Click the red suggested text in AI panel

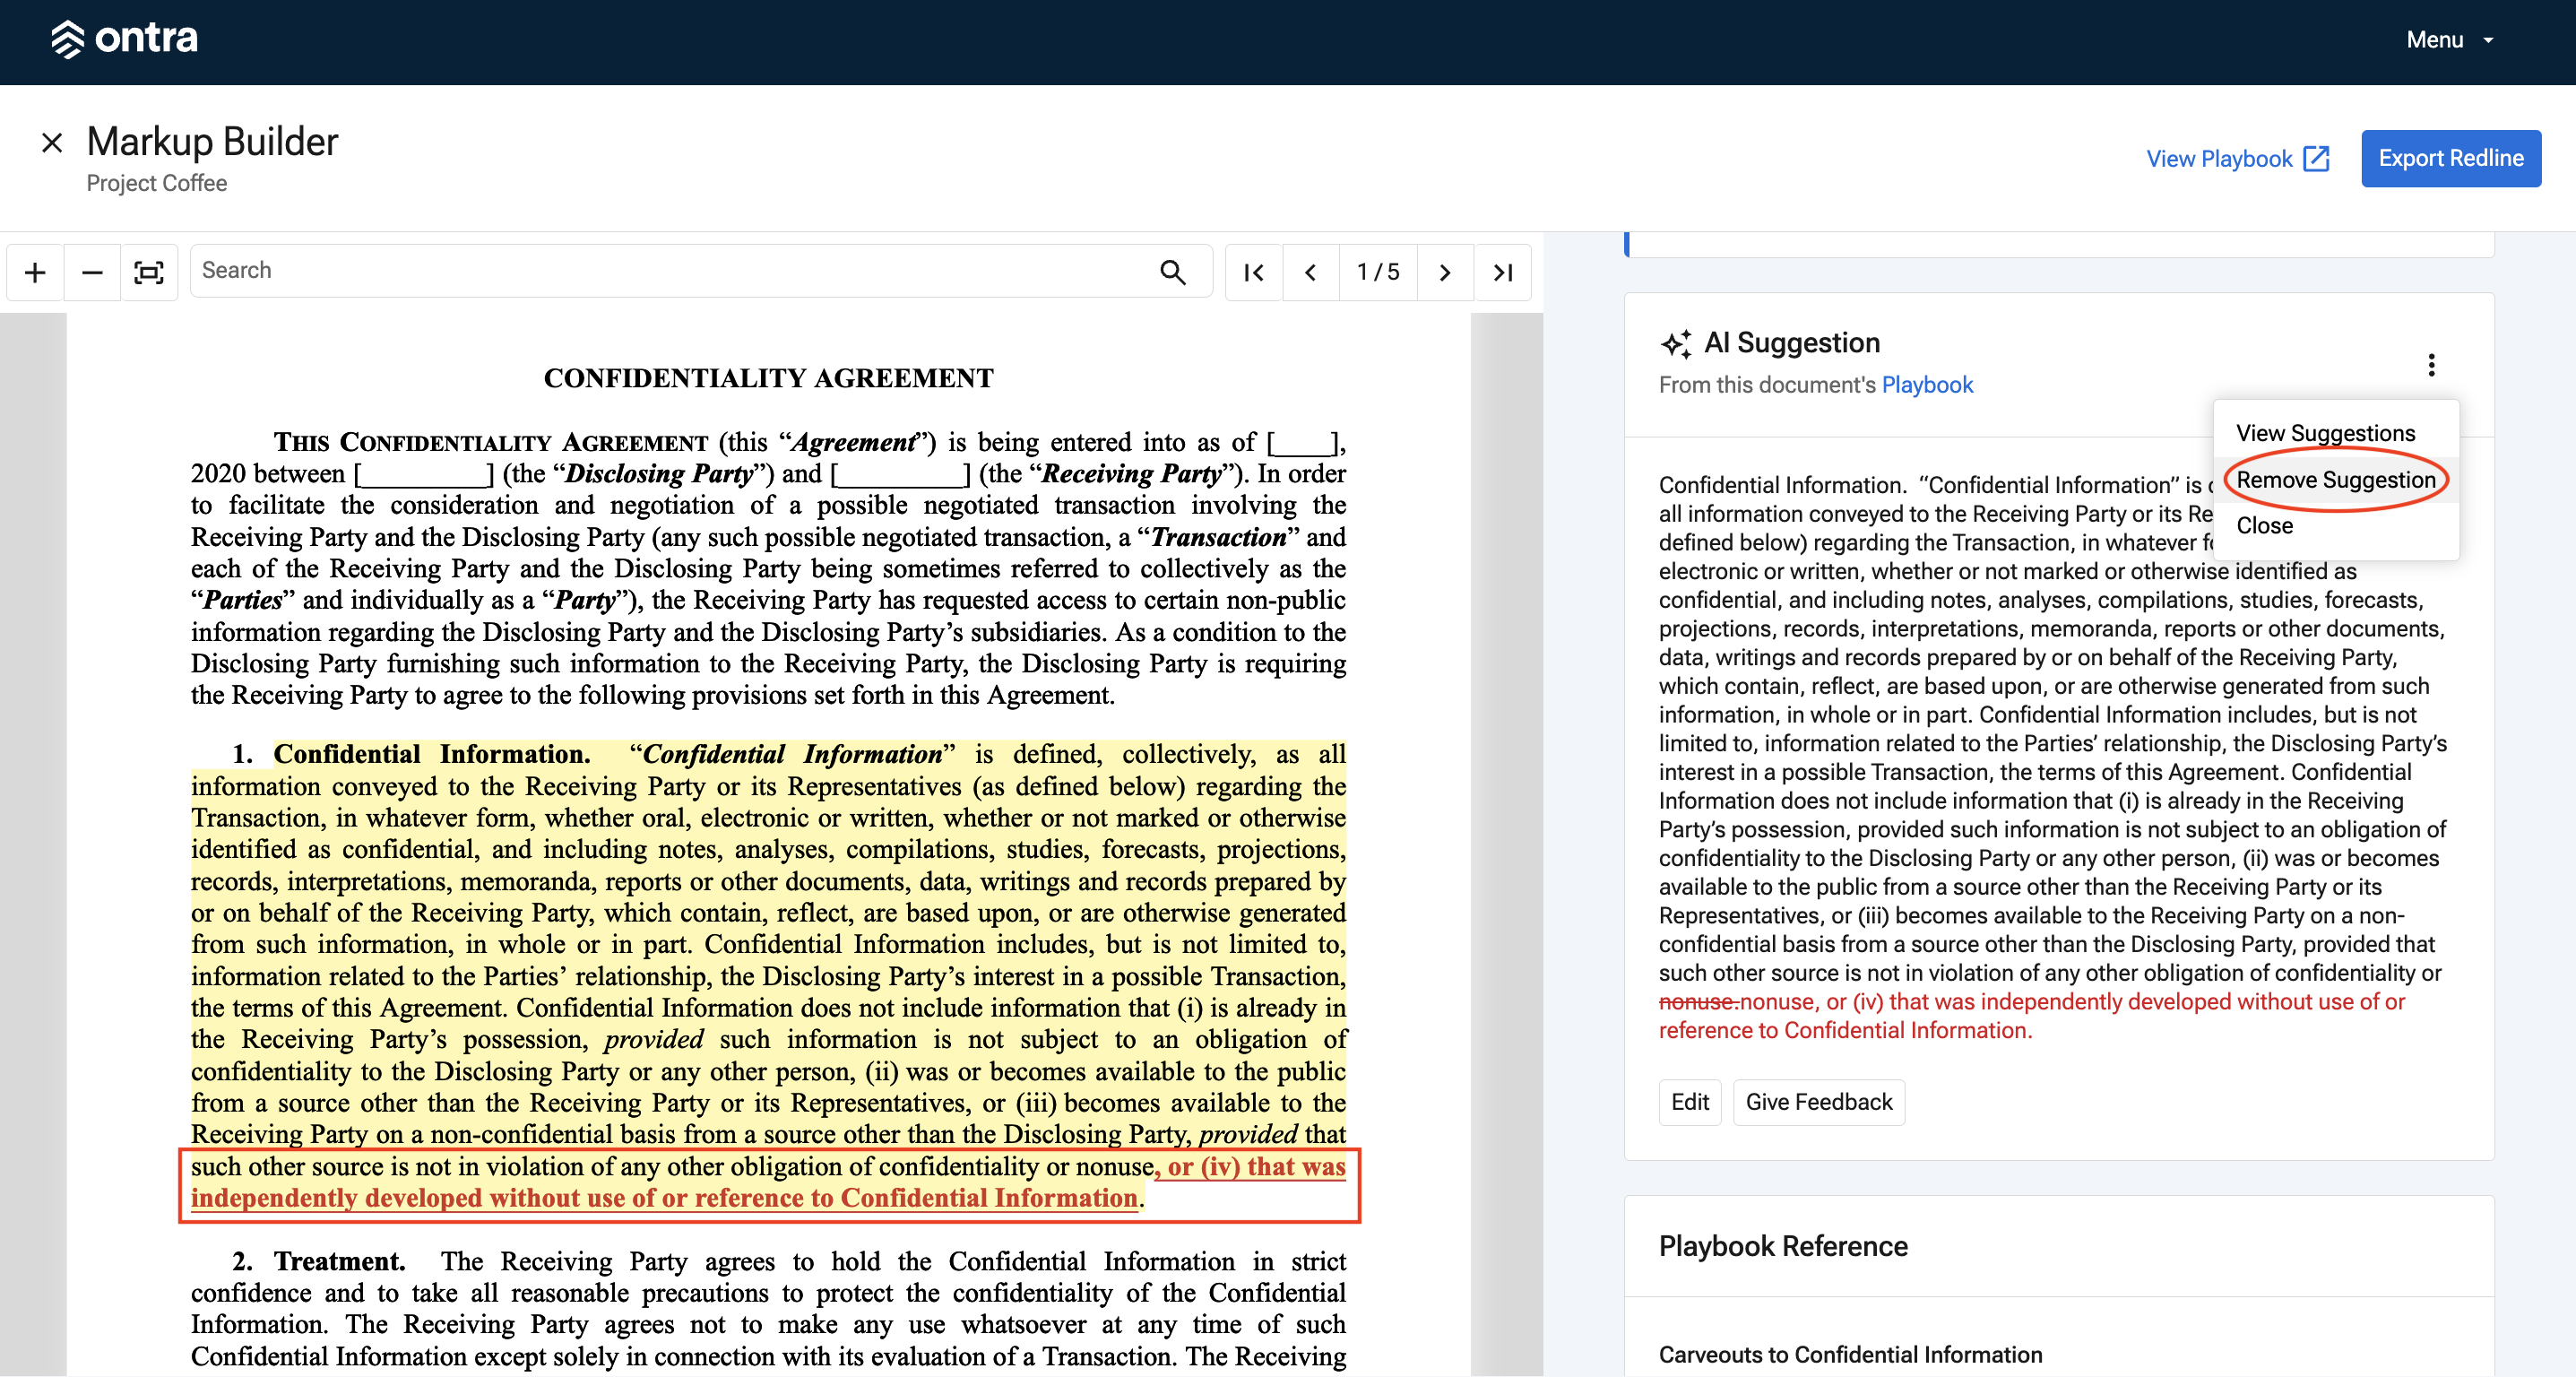(x=2032, y=1016)
